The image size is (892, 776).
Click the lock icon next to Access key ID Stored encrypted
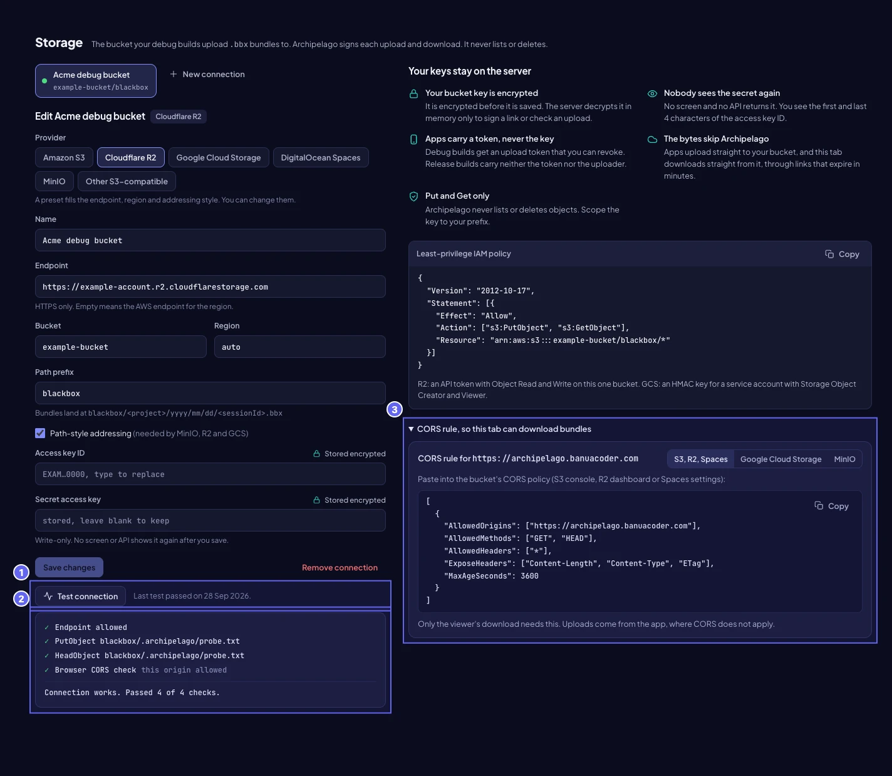click(317, 454)
